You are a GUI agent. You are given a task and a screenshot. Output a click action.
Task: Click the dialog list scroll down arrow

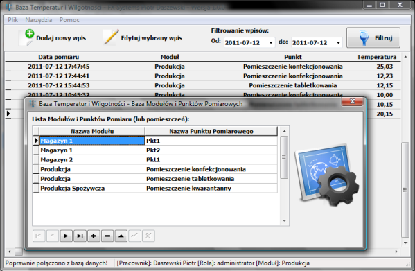(x=284, y=220)
